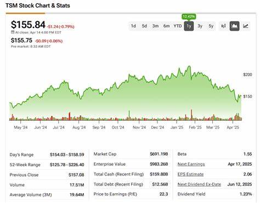Select the 3m time range
The height and width of the screenshot is (203, 260).
pos(156,26)
